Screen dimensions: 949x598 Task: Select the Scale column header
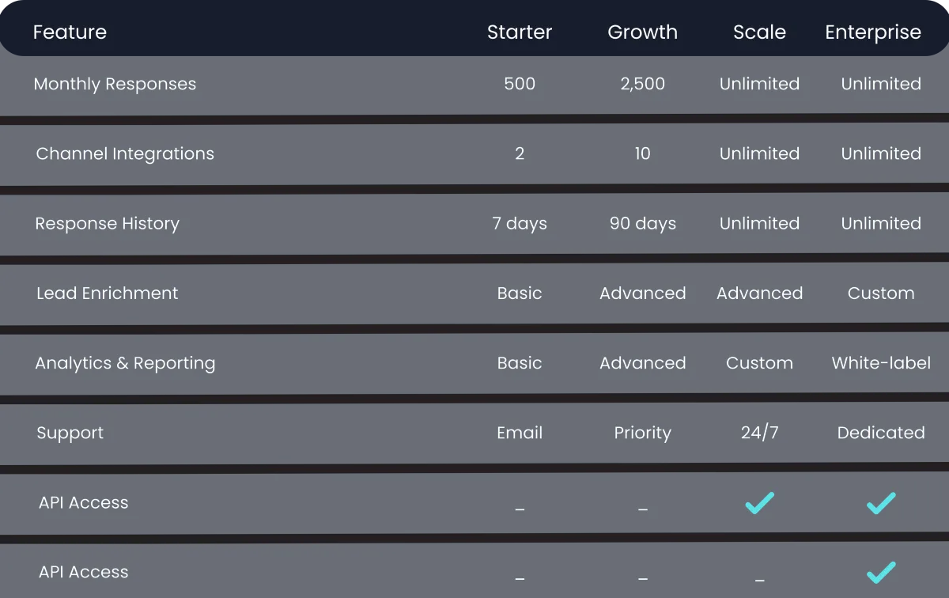tap(759, 32)
